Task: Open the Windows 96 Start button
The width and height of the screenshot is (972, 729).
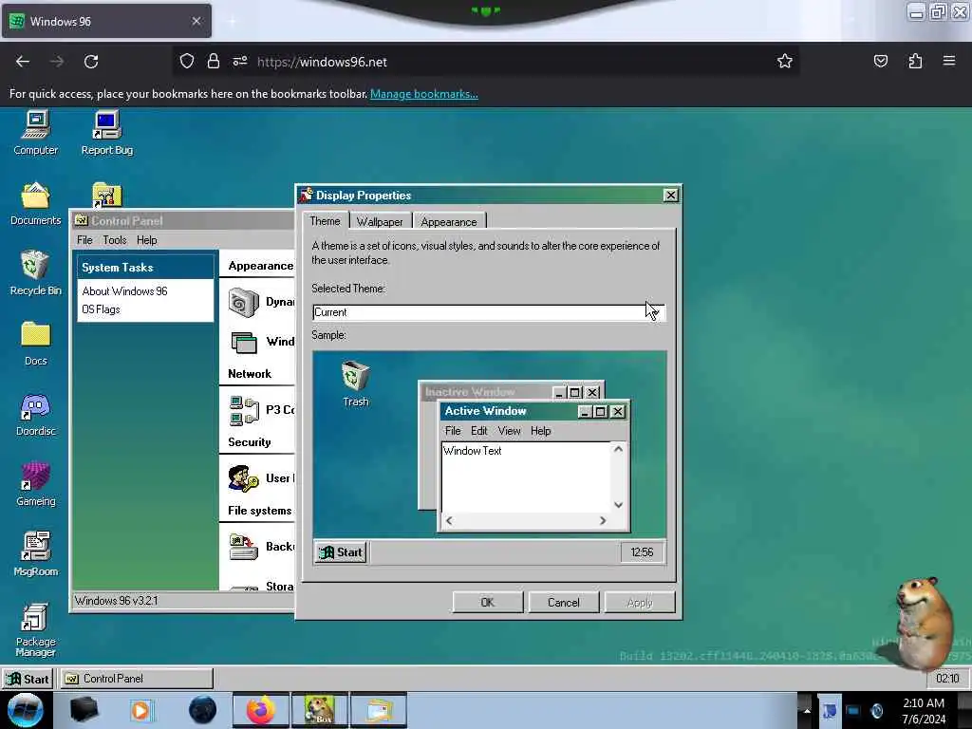Action: 28,679
